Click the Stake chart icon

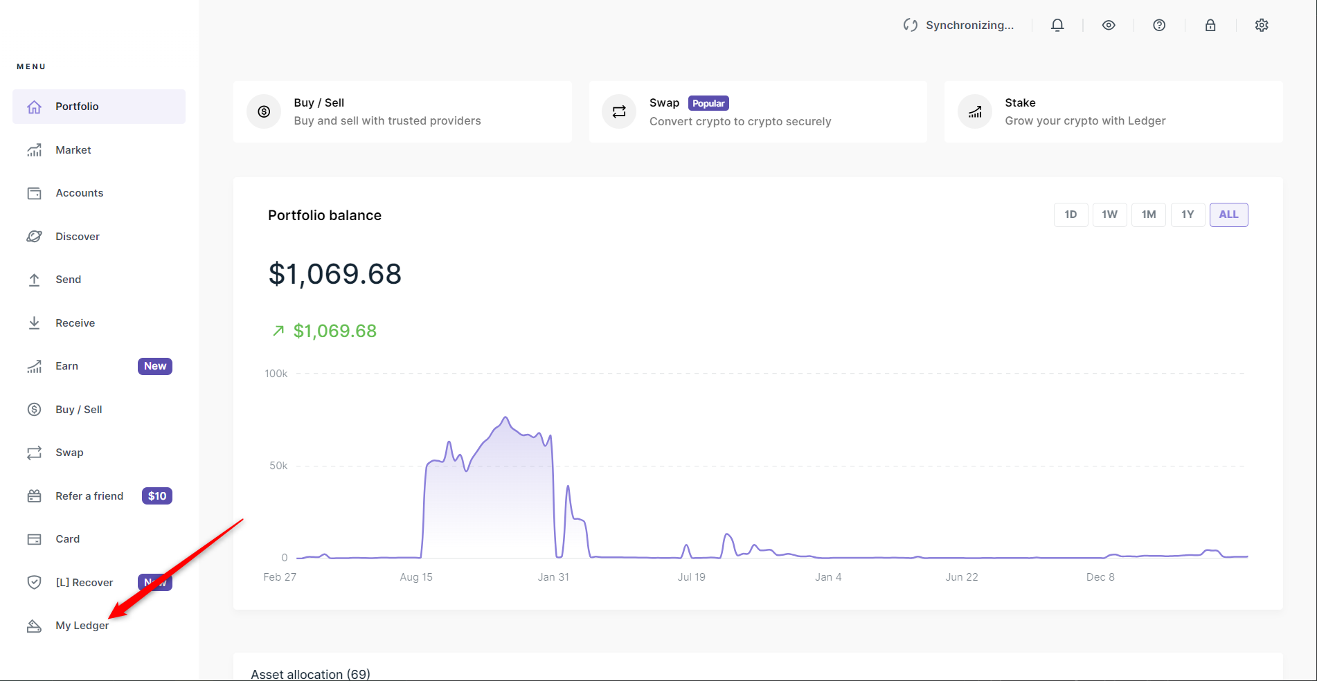pyautogui.click(x=975, y=111)
